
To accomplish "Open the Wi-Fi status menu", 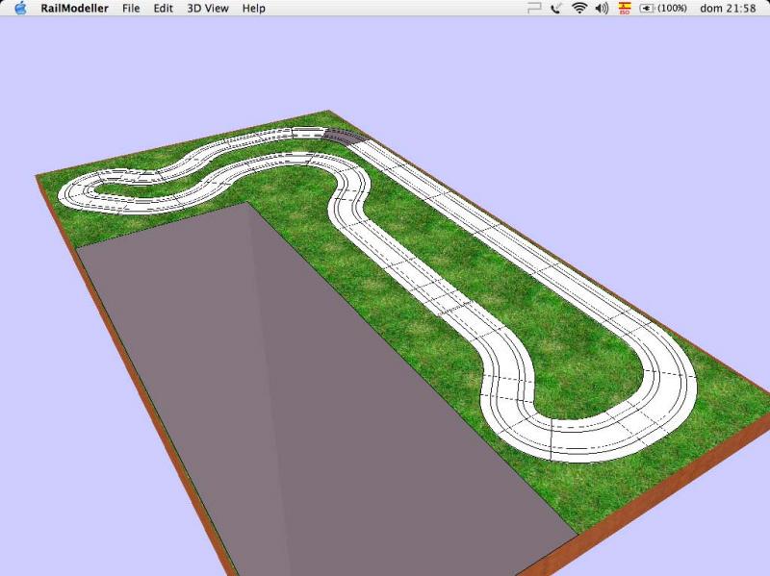I will [579, 8].
